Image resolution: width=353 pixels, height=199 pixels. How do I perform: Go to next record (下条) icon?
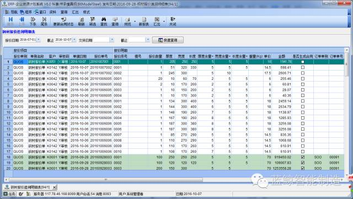coord(33,20)
